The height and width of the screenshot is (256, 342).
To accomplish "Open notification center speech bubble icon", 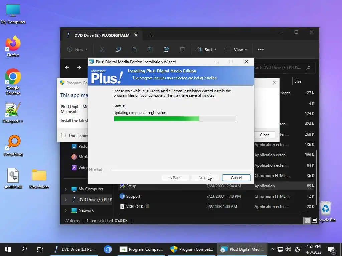I will [332, 250].
